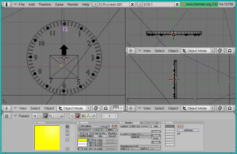The height and width of the screenshot is (154, 237).
Task: Open the Render menu
Action: pyautogui.click(x=73, y=4)
